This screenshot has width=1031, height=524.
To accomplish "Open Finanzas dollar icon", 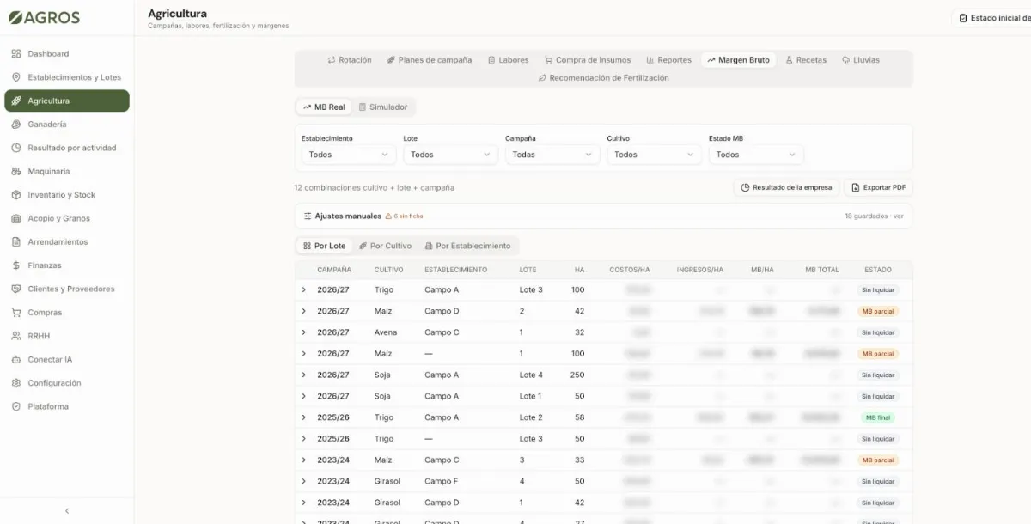I will coord(16,265).
